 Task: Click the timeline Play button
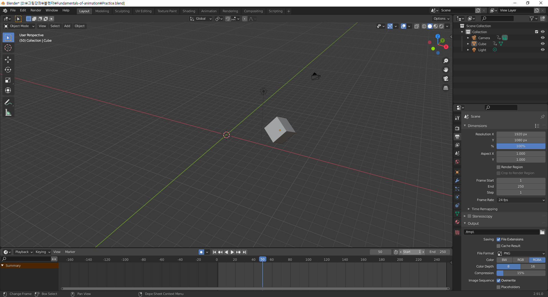[x=232, y=252]
